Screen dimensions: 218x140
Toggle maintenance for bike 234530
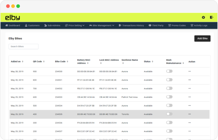click(x=169, y=71)
